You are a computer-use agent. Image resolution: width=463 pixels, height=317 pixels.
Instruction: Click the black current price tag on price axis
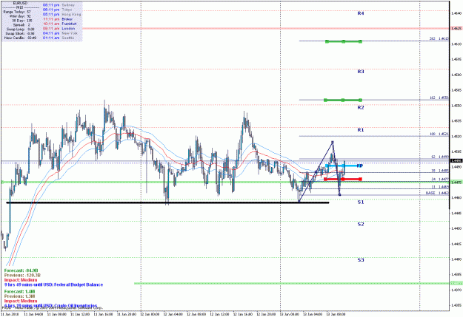pyautogui.click(x=456, y=160)
